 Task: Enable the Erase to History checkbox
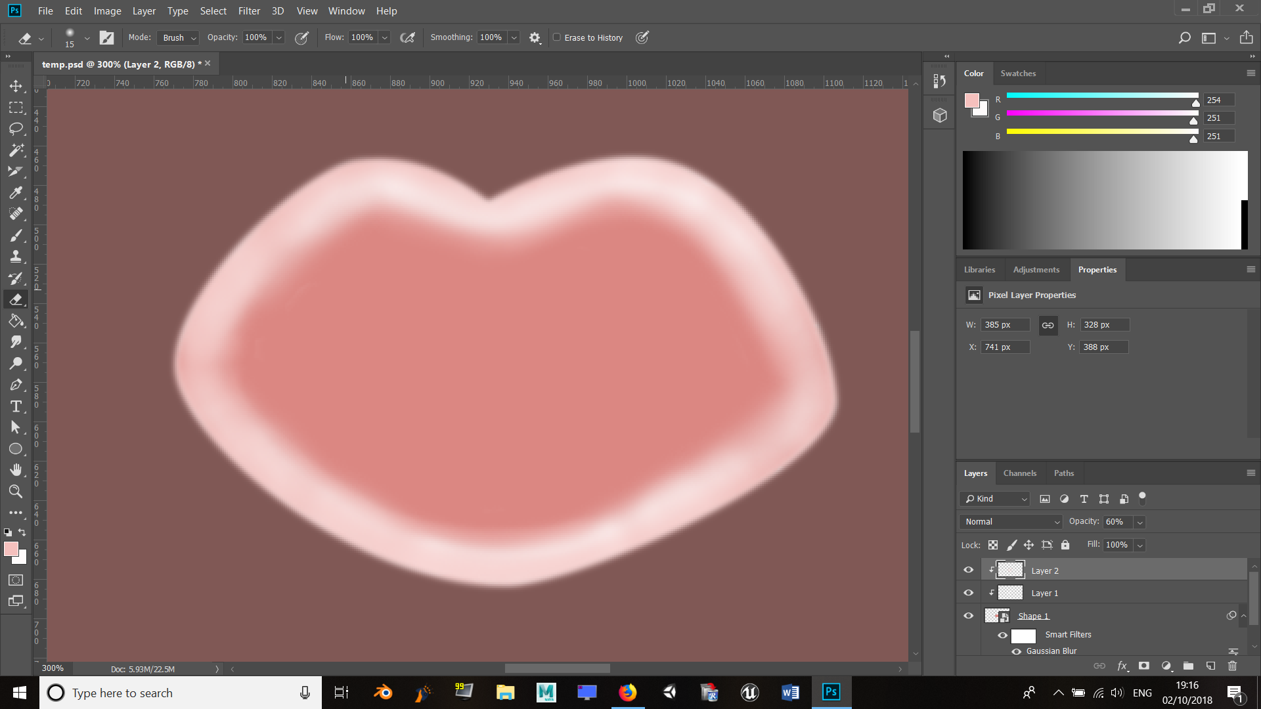(556, 37)
